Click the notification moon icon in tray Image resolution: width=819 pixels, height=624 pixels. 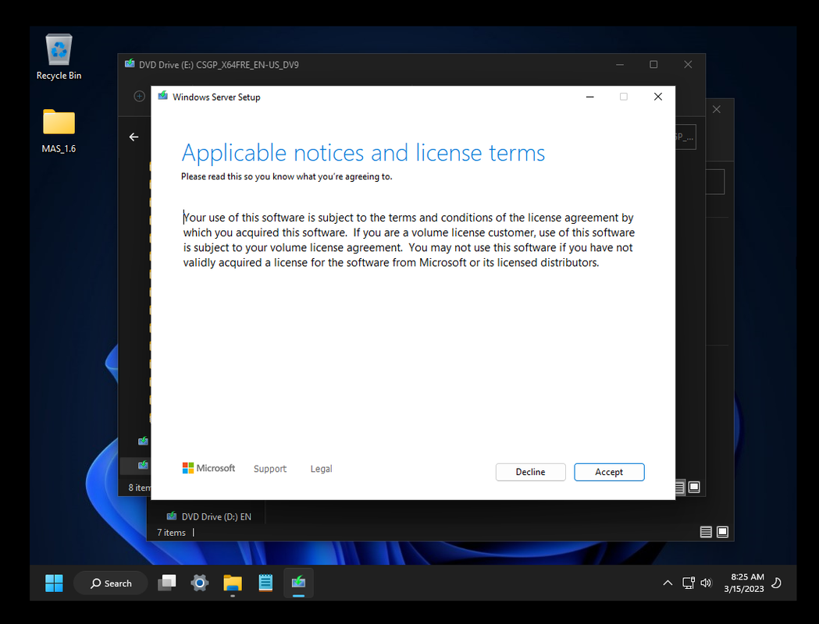(777, 583)
